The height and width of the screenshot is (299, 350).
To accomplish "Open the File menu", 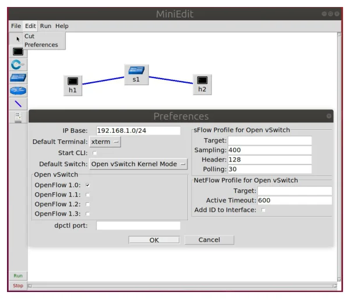I will coord(16,26).
